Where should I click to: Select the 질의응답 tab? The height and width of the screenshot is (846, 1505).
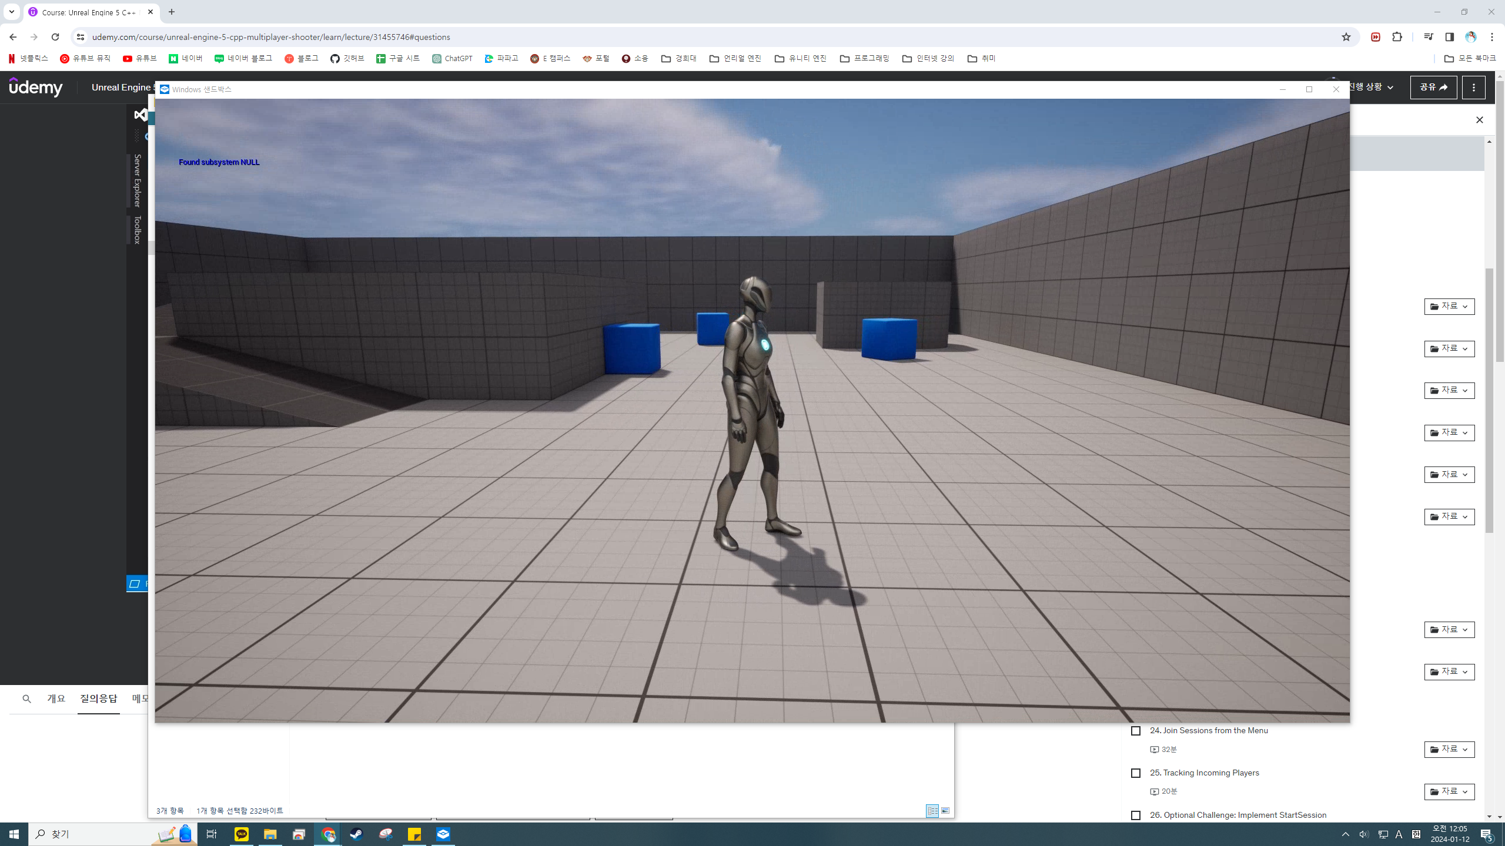(x=99, y=699)
